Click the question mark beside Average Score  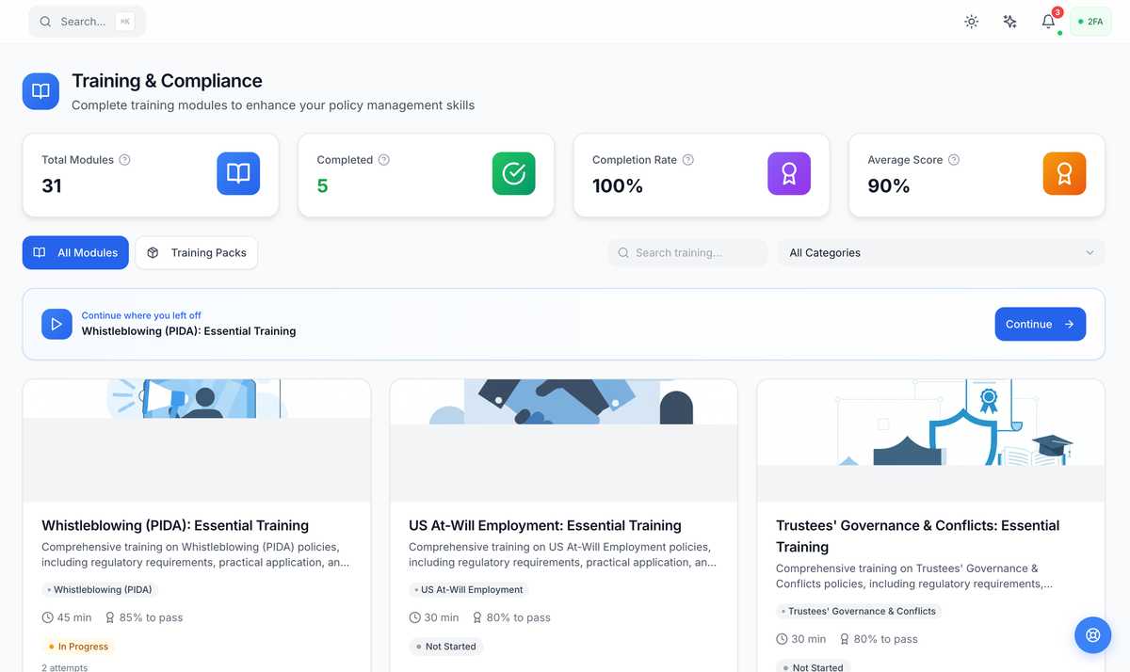[x=952, y=160]
